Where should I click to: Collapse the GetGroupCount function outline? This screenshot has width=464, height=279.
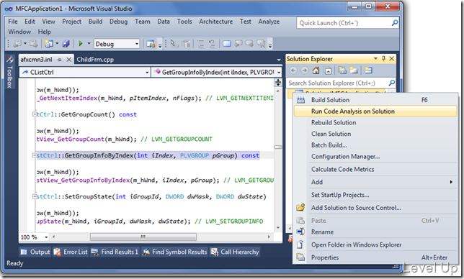[x=35, y=114]
